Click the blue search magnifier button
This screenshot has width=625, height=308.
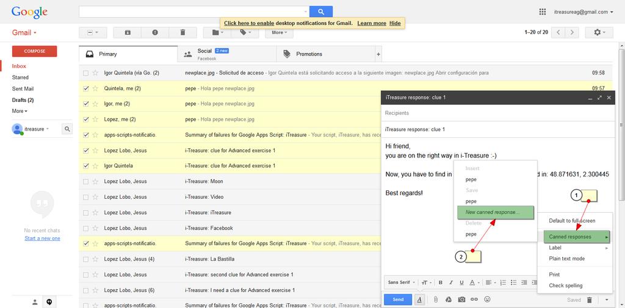(x=321, y=12)
